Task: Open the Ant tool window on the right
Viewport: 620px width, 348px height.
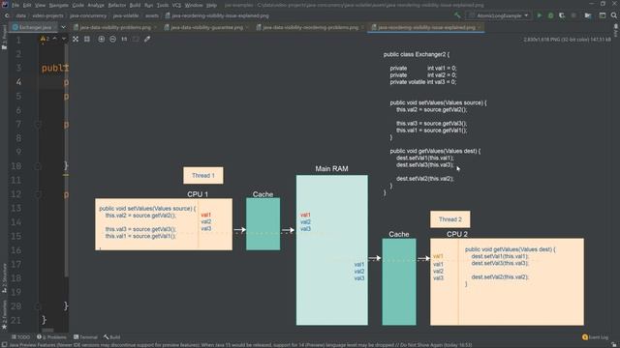Action: coord(616,31)
